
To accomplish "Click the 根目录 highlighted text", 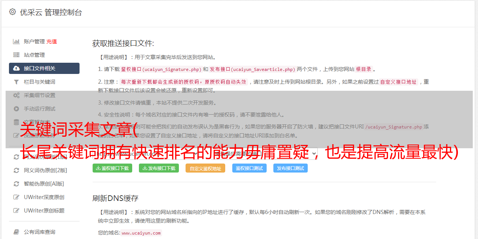I will 363,69.
